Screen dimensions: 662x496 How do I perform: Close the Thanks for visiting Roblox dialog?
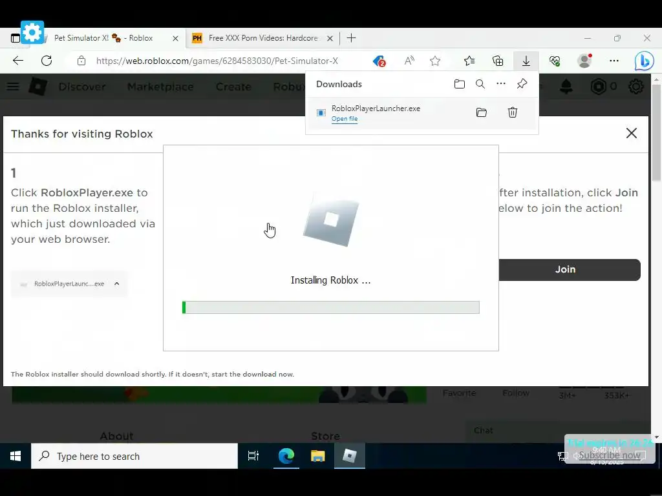[x=631, y=133]
